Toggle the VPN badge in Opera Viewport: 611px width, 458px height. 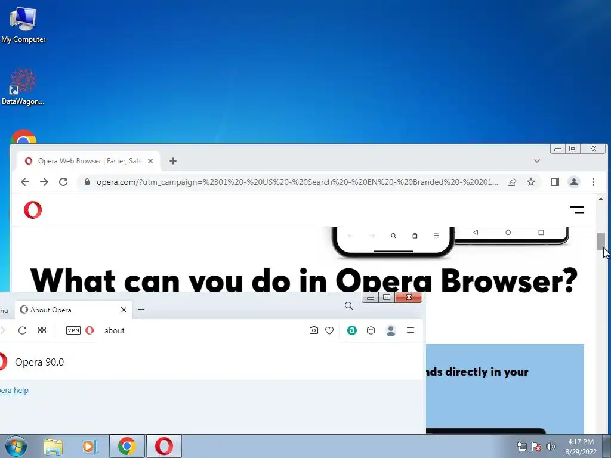coord(73,330)
